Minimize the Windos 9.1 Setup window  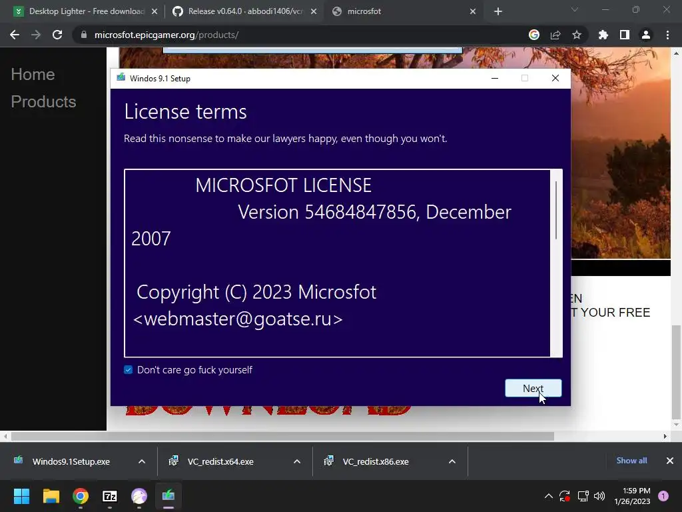pos(495,78)
